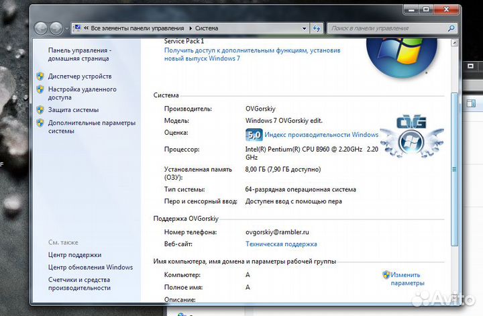Click the double chevron in address bar
The width and height of the screenshot is (483, 316).
click(87, 28)
